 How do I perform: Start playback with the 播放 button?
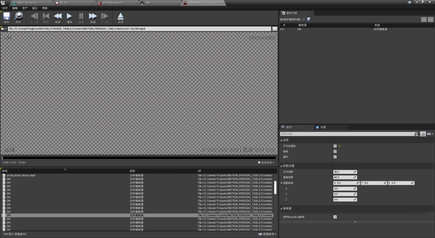point(69,16)
